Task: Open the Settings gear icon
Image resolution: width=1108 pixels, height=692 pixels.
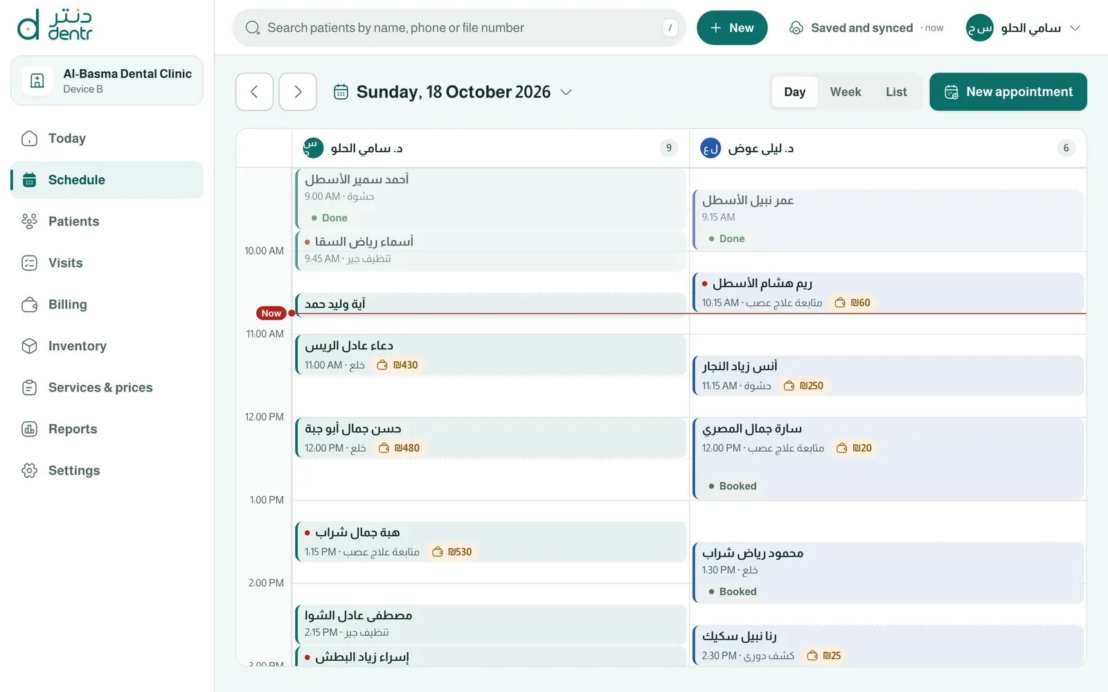Action: coord(29,471)
